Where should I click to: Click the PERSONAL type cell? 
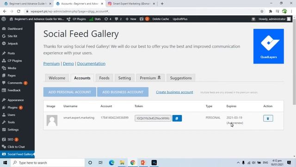pyautogui.click(x=213, y=117)
